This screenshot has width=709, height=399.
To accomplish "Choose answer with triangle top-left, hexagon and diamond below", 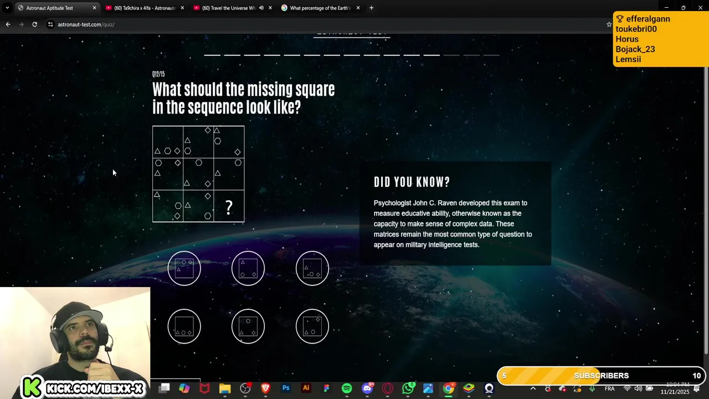I will pos(248,268).
